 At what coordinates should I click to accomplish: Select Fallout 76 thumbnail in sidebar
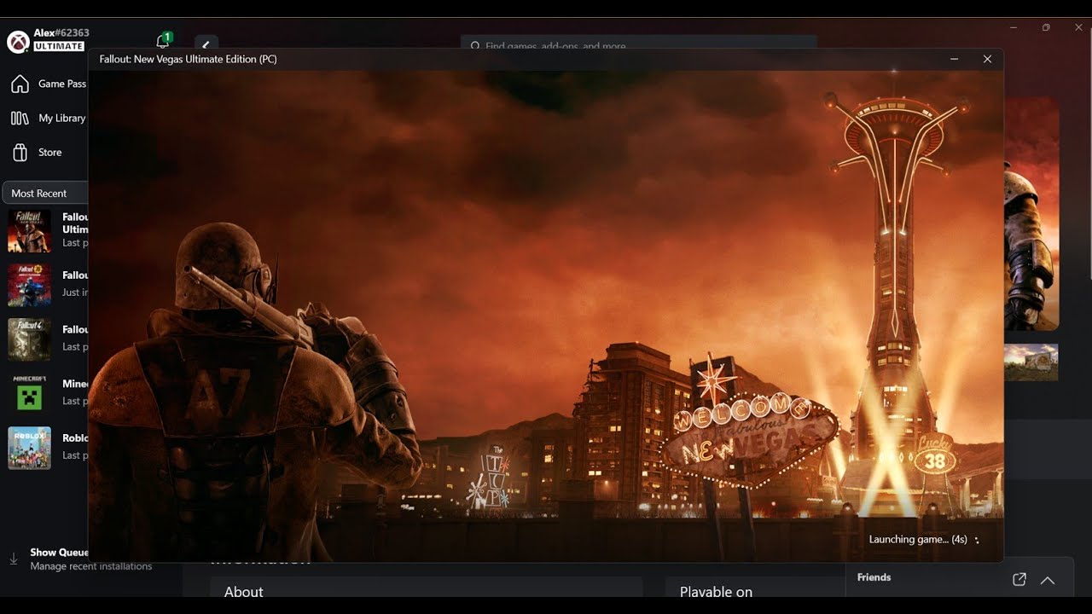[x=29, y=285]
